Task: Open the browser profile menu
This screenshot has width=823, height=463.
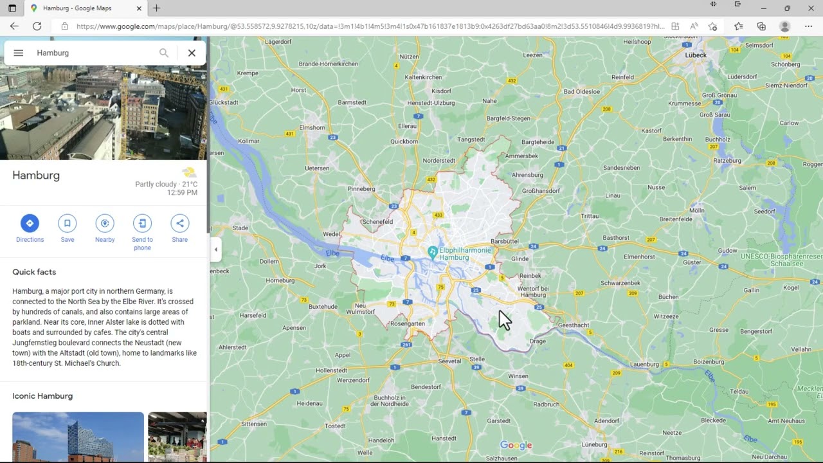Action: (784, 26)
